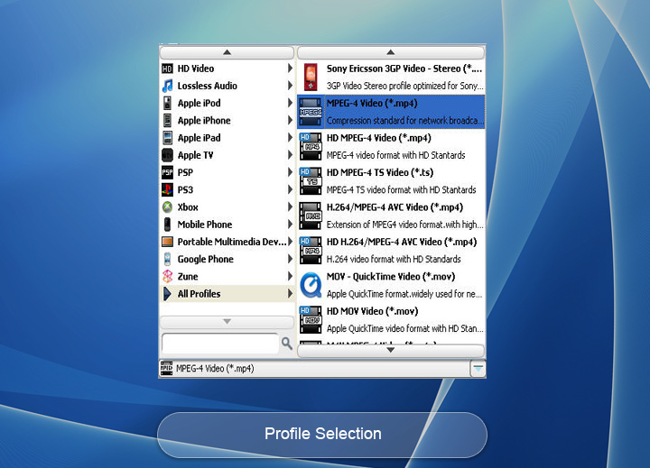Click the PS3 PlayStation icon

167,189
